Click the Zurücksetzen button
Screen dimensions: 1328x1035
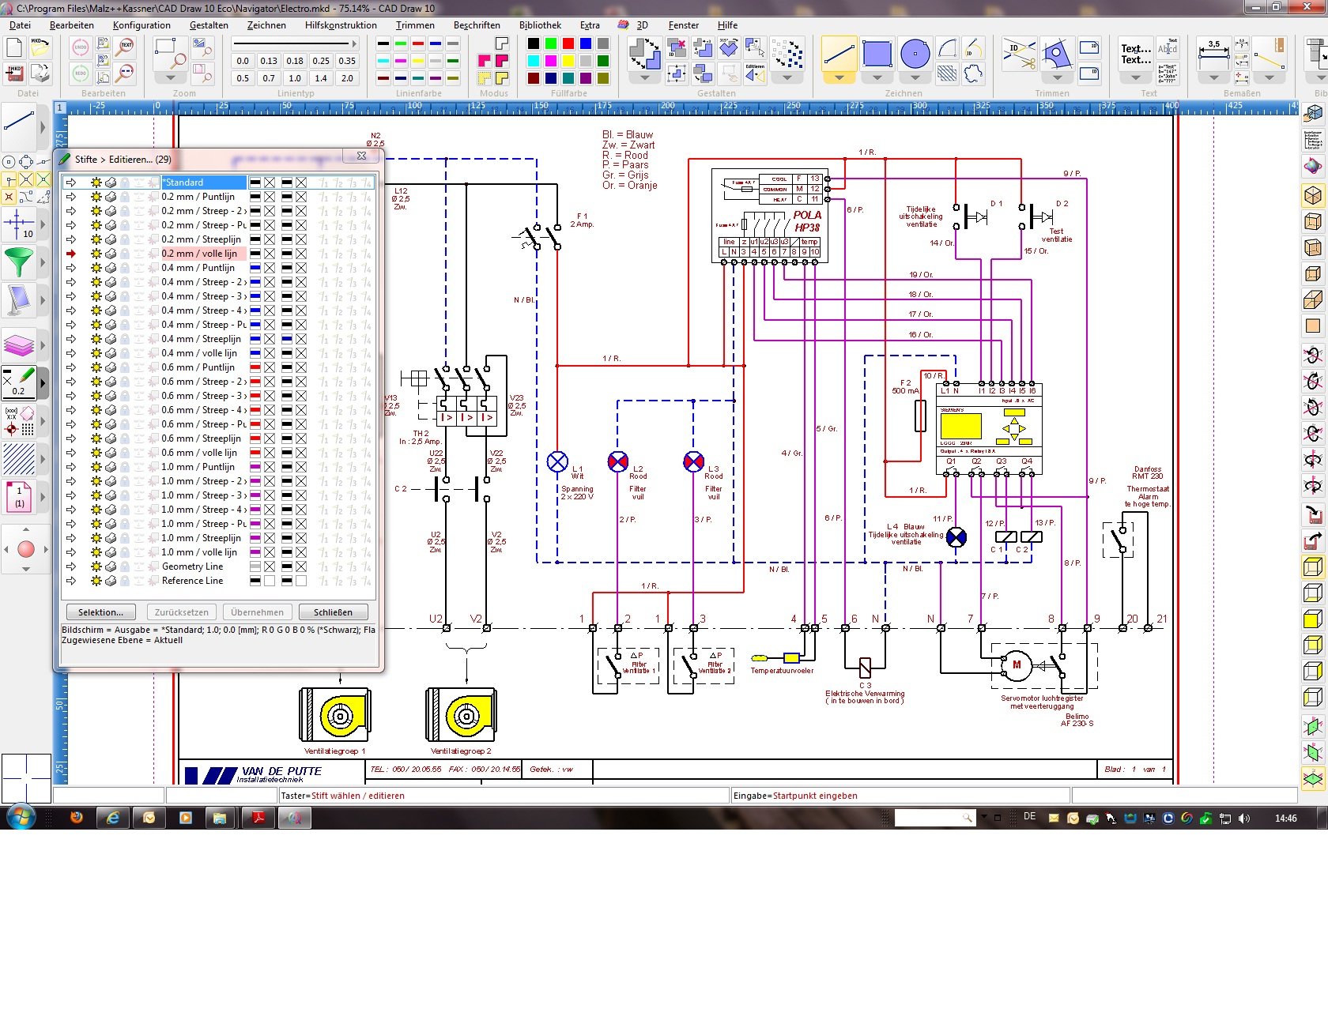(x=182, y=612)
